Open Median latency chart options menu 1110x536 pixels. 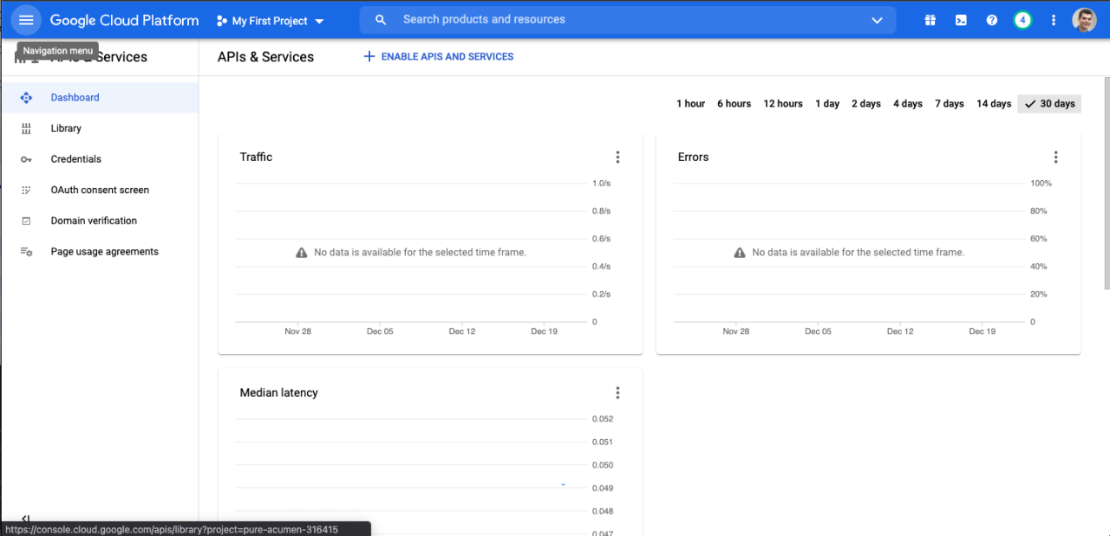tap(617, 392)
